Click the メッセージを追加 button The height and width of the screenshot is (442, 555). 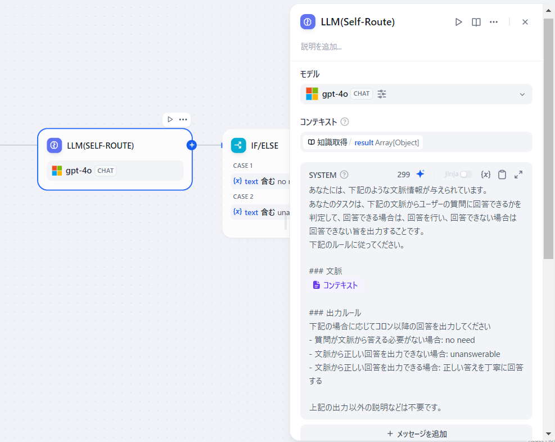tap(416, 434)
